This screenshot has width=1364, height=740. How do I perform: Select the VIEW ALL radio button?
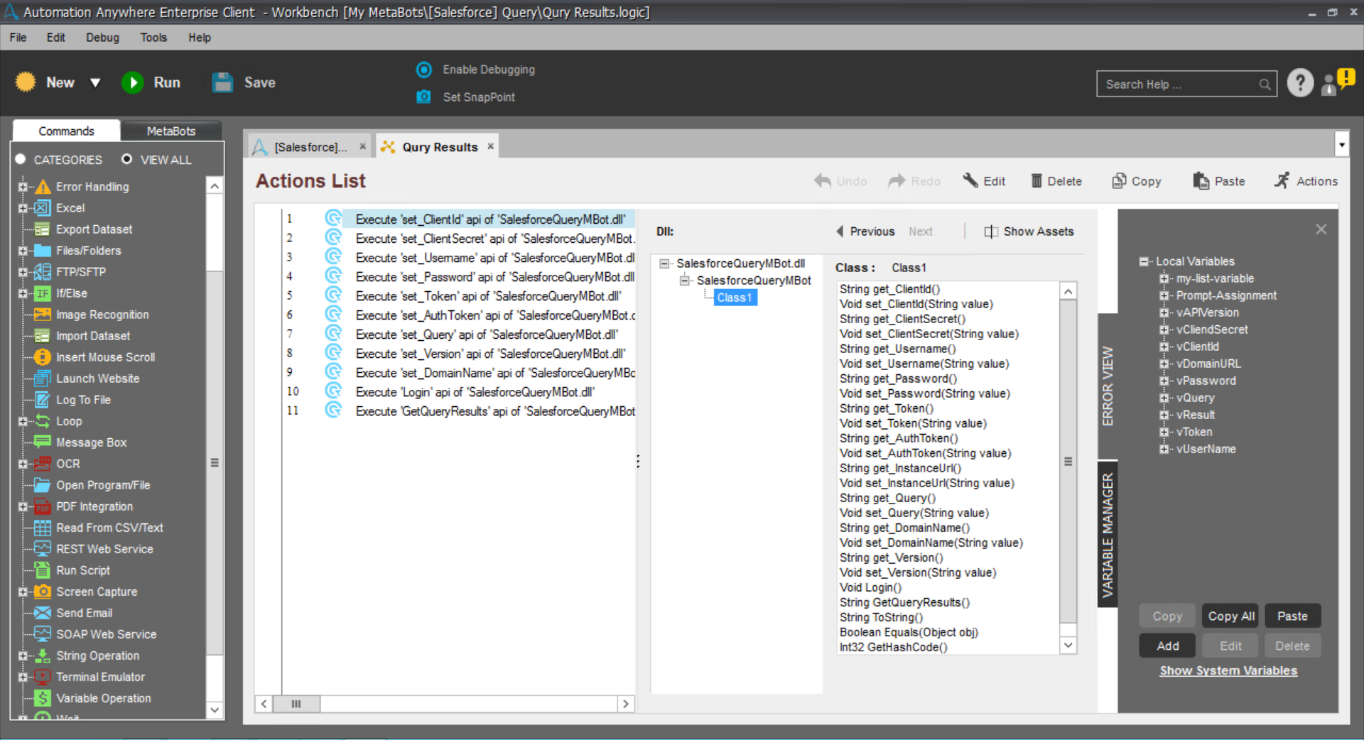126,159
